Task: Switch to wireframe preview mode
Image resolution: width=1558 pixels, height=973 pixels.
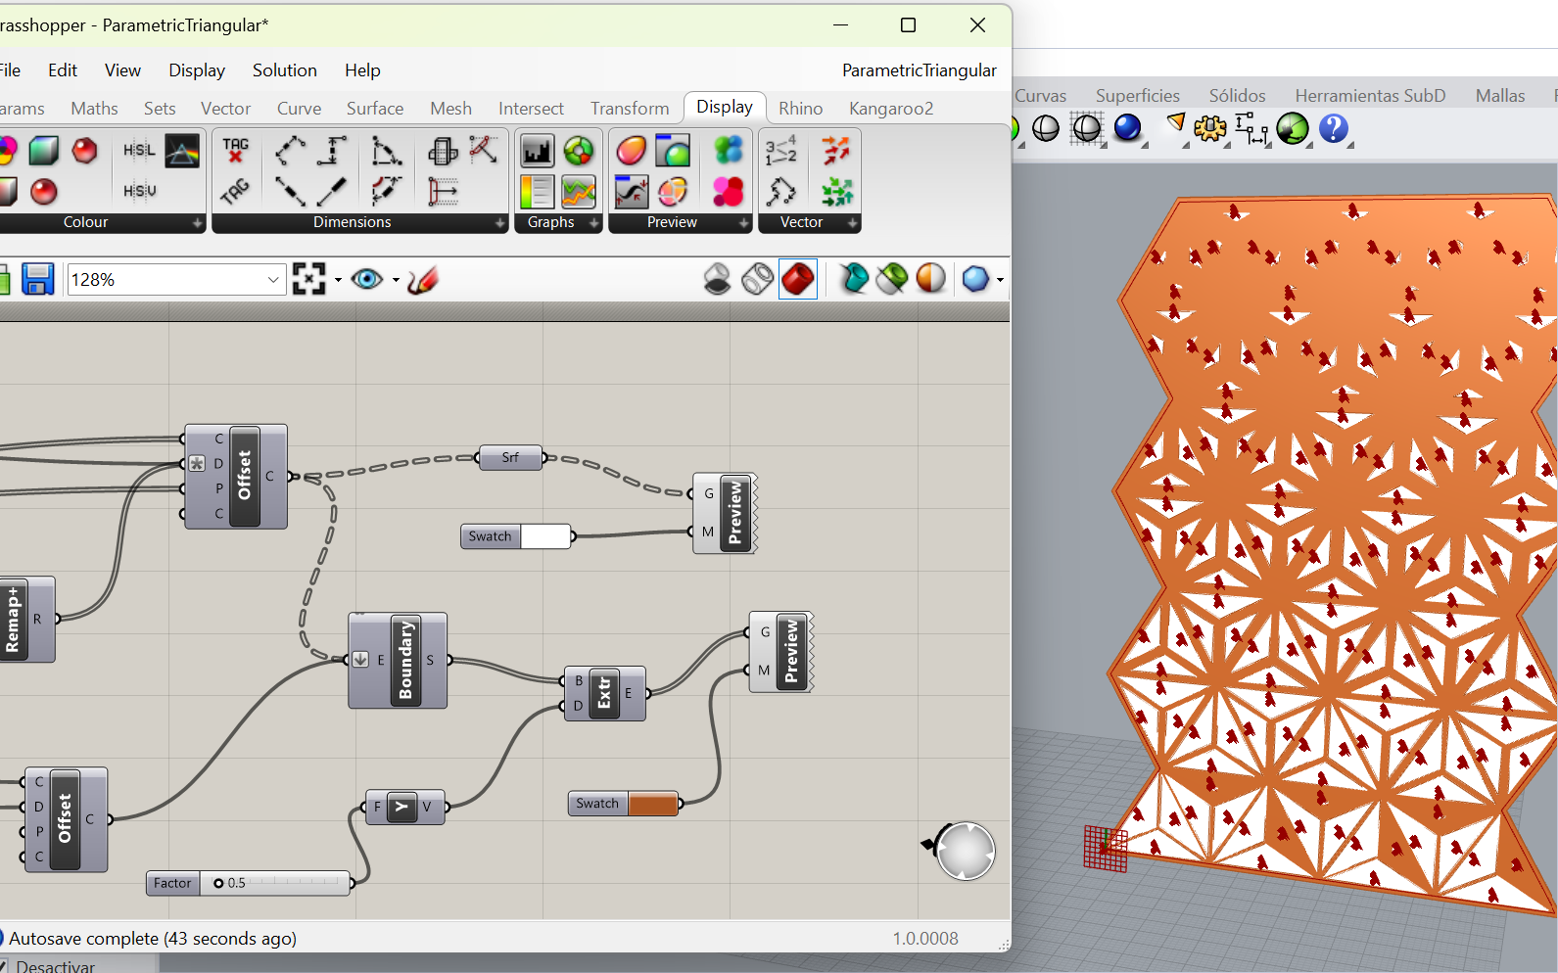Action: click(x=757, y=280)
